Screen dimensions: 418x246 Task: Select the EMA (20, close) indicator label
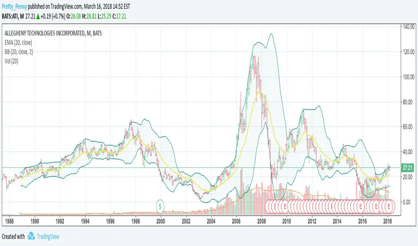click(18, 42)
